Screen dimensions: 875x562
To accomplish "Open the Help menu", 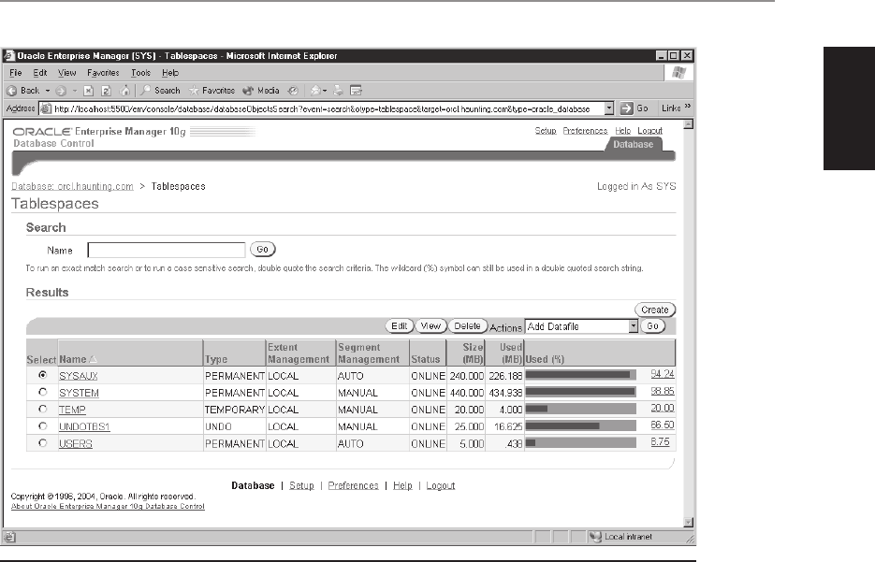I will (x=170, y=73).
